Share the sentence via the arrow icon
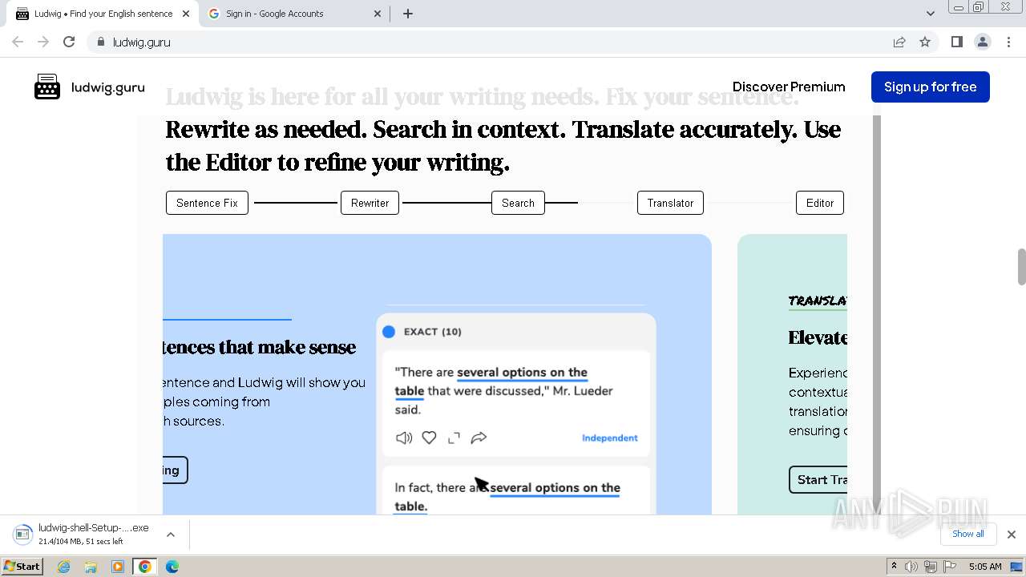 (x=479, y=438)
